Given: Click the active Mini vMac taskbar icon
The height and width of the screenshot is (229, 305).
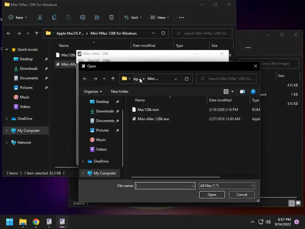Looking at the screenshot, I should click(x=62, y=222).
